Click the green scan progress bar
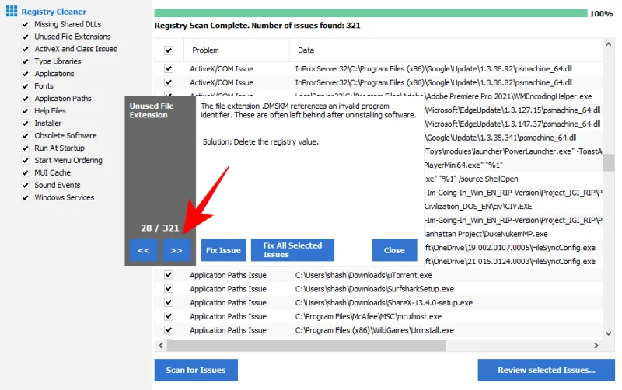Viewport: 622px width, 390px height. 370,13
